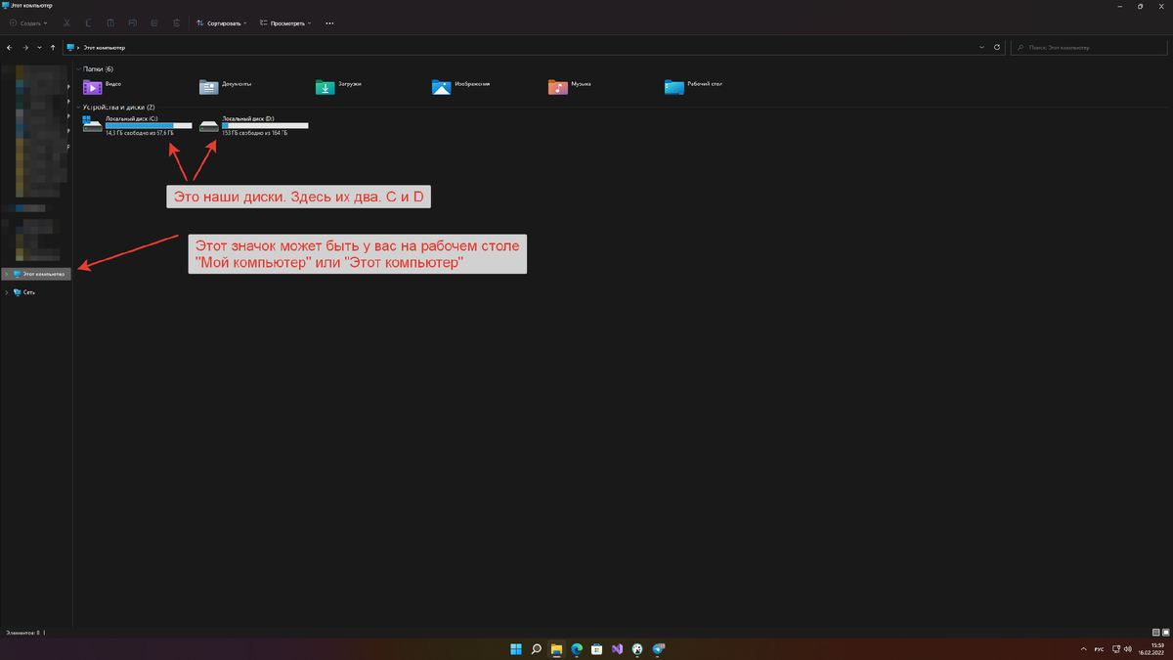Open the Музыка folder
The width and height of the screenshot is (1173, 660).
pyautogui.click(x=571, y=86)
